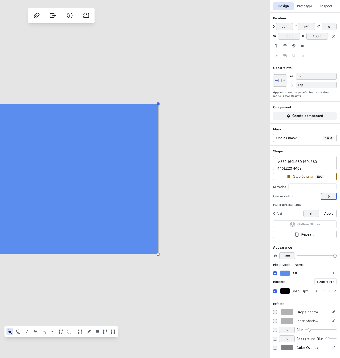
Task: Open the horizontal constraint Left dropdown
Action: [316, 76]
